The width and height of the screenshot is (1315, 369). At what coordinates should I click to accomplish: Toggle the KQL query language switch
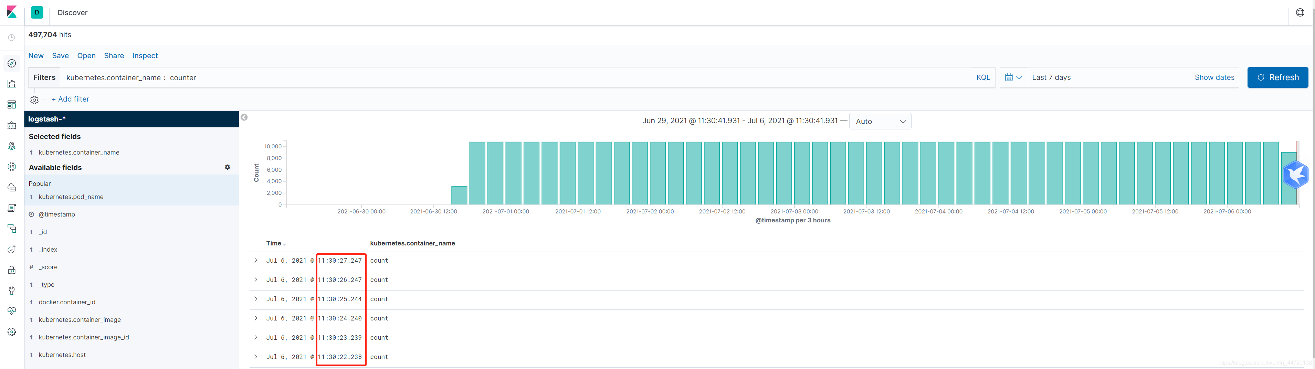(983, 77)
